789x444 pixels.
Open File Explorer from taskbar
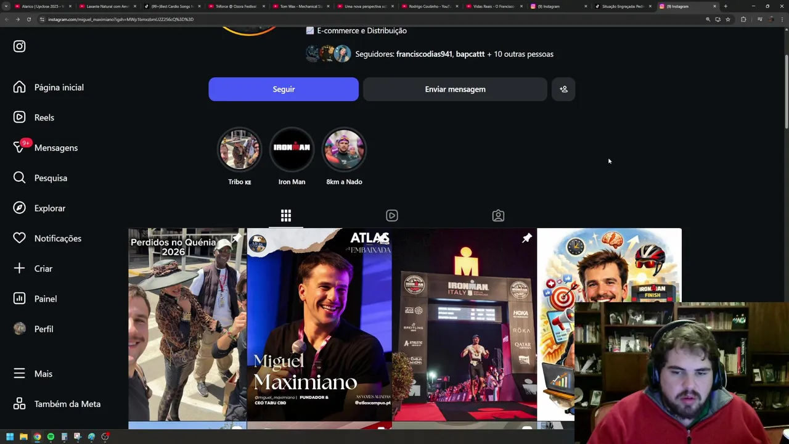pos(23,437)
